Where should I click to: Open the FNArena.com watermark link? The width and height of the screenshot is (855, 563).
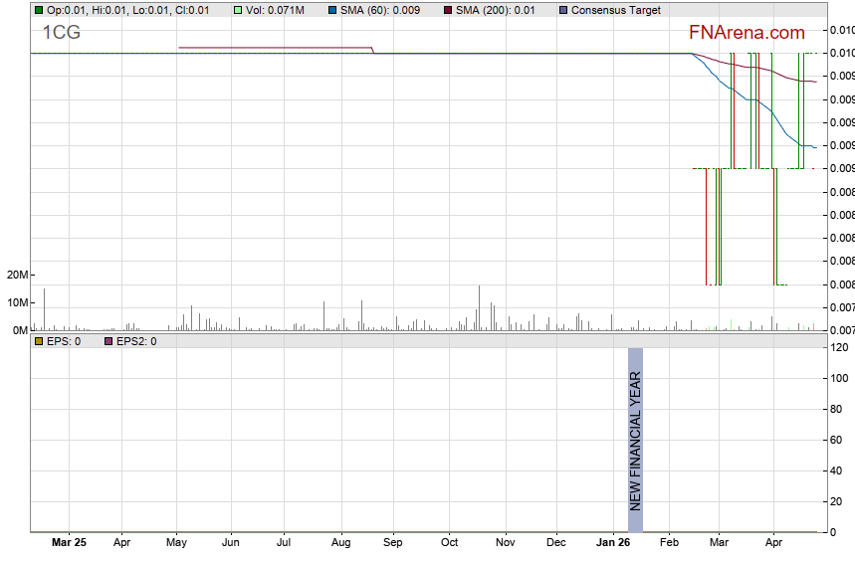[x=746, y=33]
